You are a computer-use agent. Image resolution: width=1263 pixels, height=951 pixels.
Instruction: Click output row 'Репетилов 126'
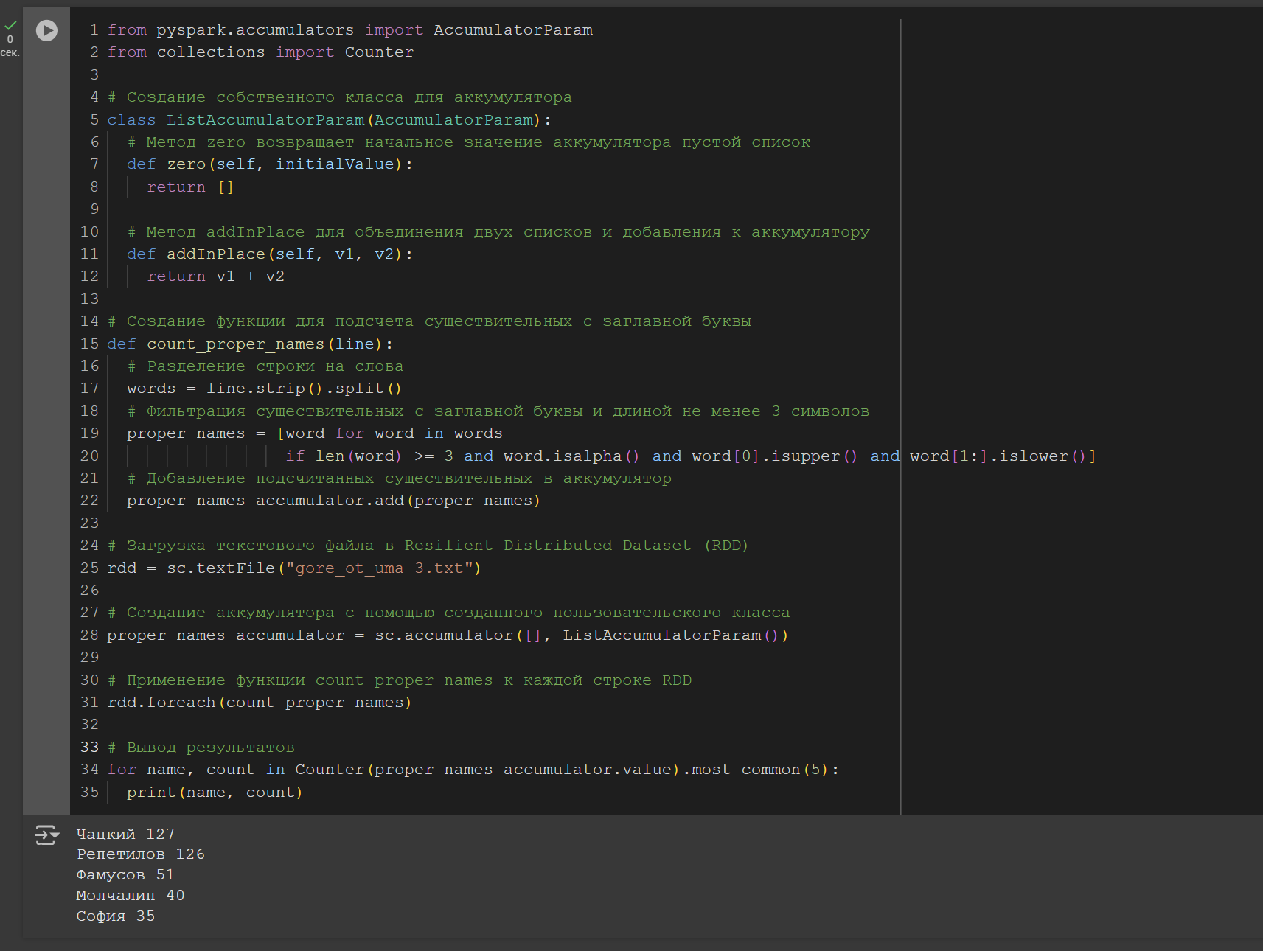[x=141, y=854]
